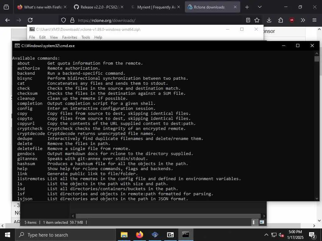The image size is (322, 241).
Task: Maximize the cmd.exe window
Action: click(x=297, y=46)
